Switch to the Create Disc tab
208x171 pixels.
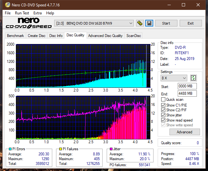37,36
